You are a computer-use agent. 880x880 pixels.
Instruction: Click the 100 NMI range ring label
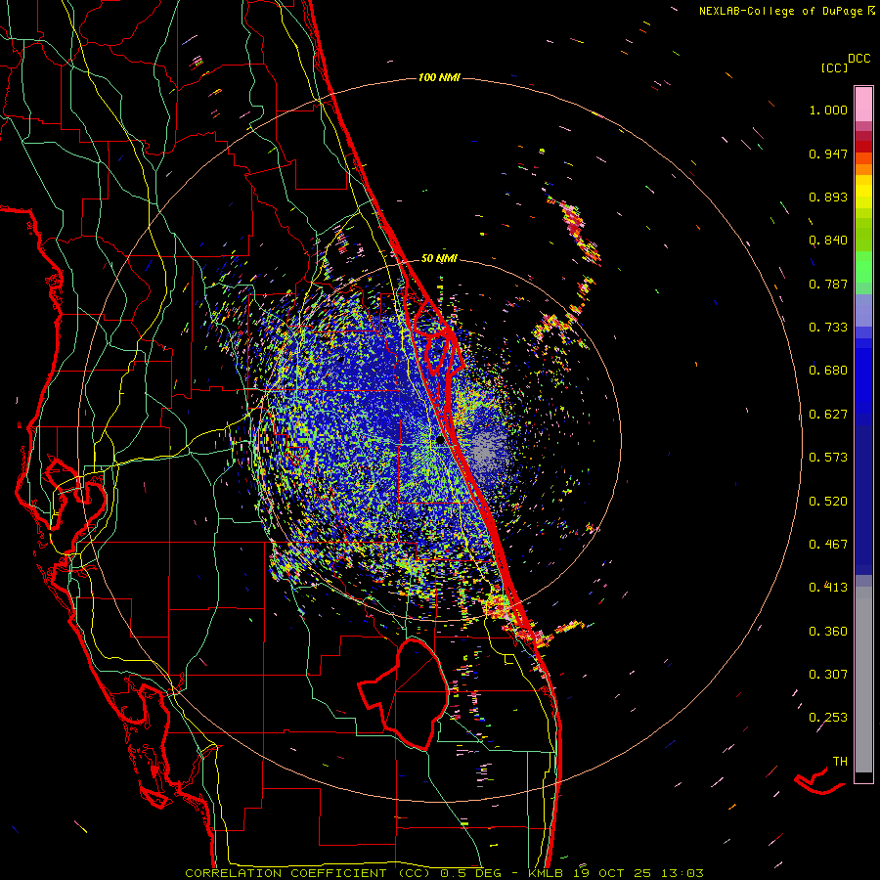tap(439, 77)
